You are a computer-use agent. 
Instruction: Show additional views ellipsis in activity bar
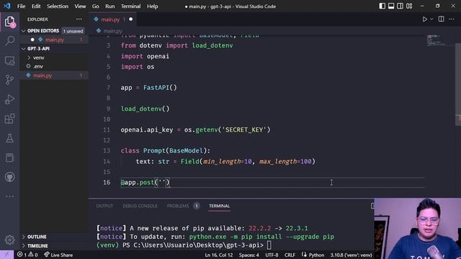pos(9,196)
